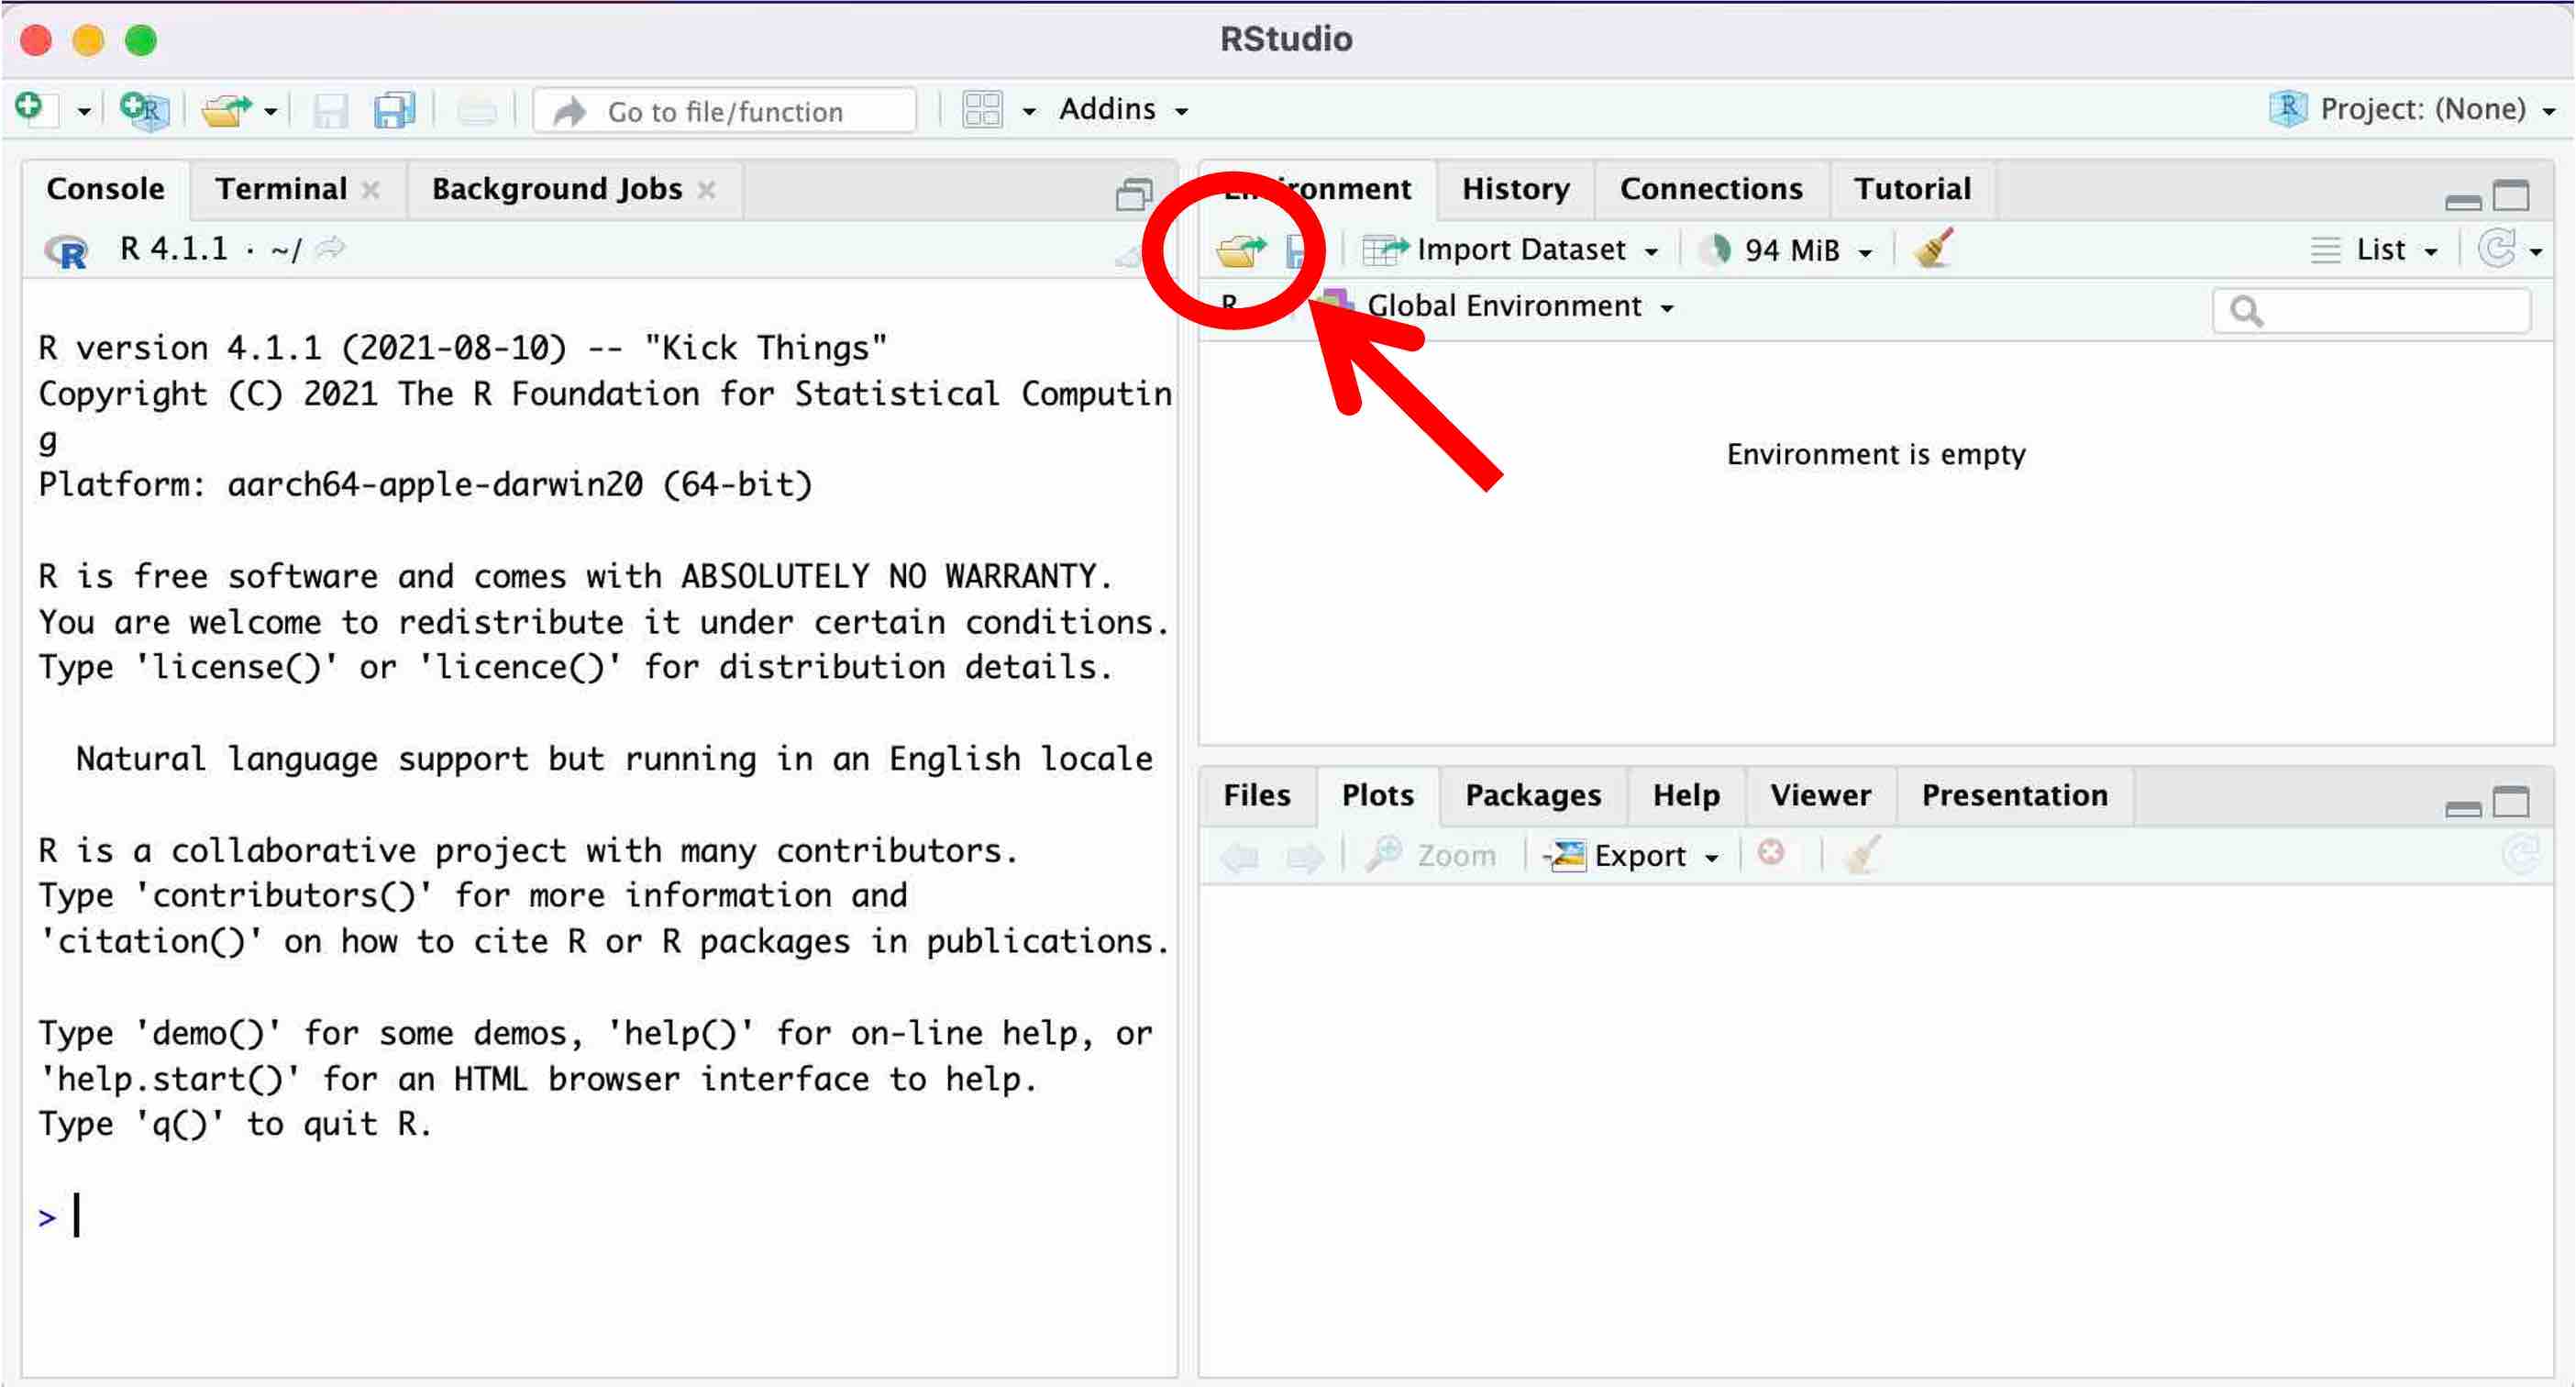The width and height of the screenshot is (2576, 1387).
Task: Click the Import Dataset button
Action: pyautogui.click(x=1510, y=249)
